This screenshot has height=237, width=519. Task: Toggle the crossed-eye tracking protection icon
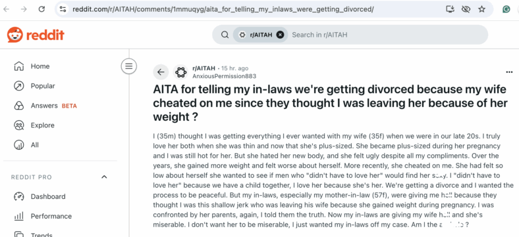point(466,9)
